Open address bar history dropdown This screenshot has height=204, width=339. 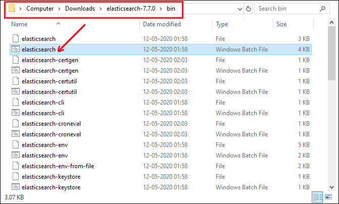239,9
